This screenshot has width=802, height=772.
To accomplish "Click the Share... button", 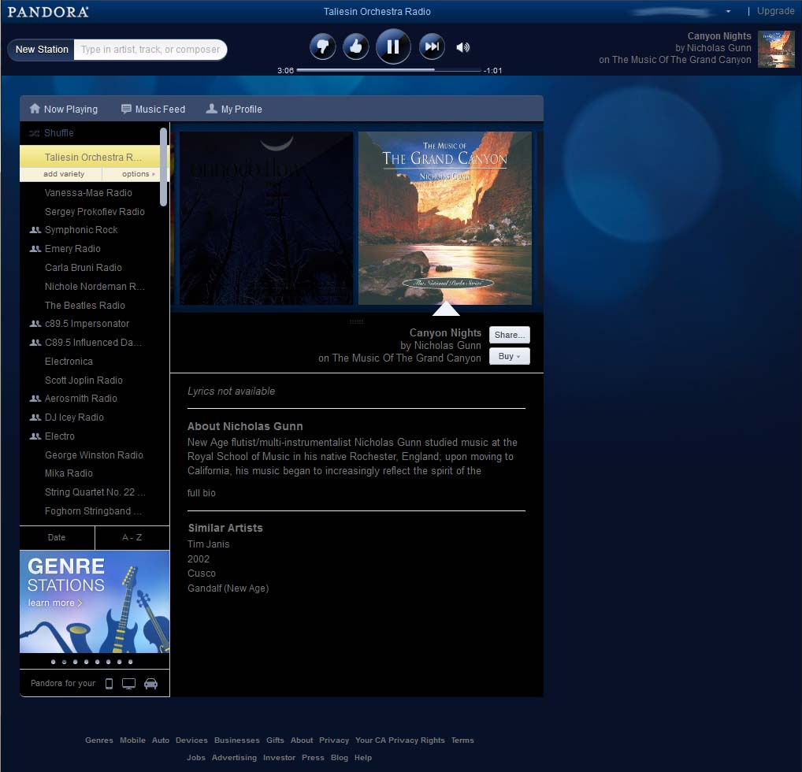I will (510, 335).
